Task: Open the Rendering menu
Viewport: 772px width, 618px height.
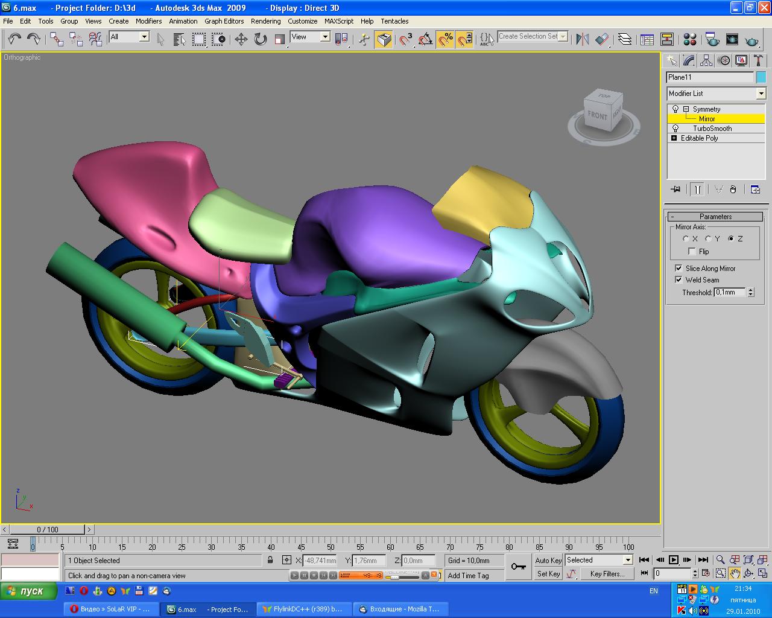Action: click(x=265, y=21)
